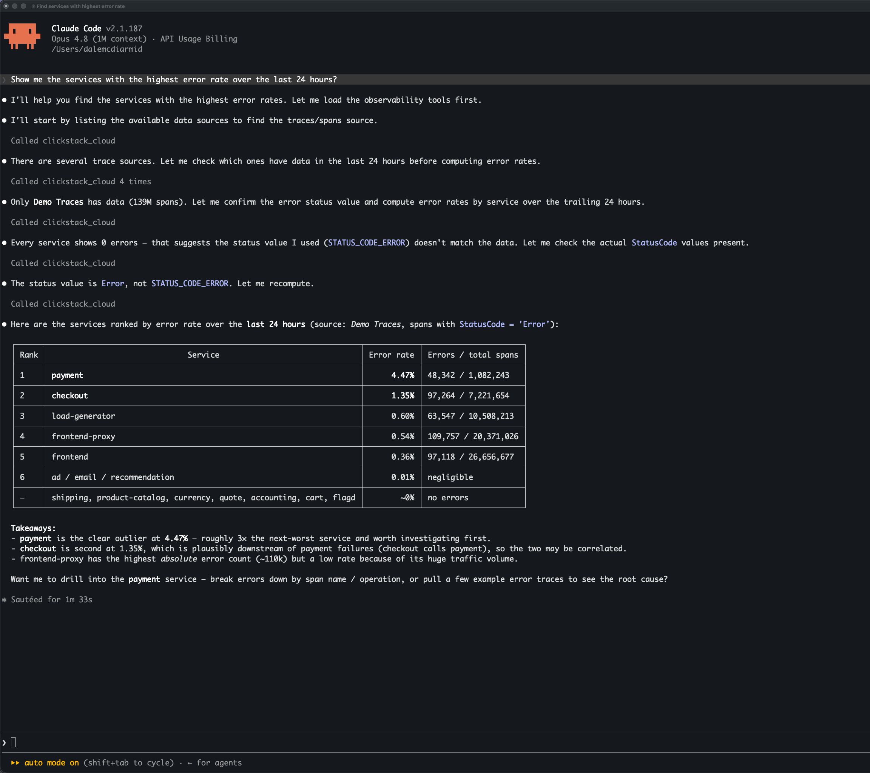The image size is (870, 773).
Task: Click '(shift+tab to cycle)' hint text
Action: [x=128, y=763]
